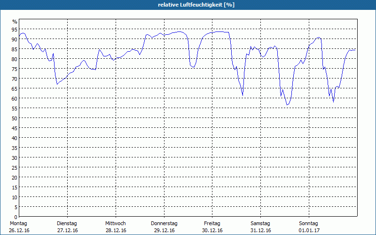
Task: Click the 'Sonntag' day label
Action: [308, 224]
